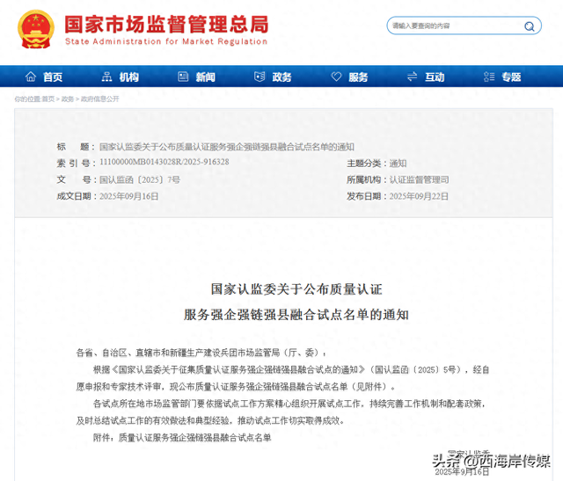Click the 首页 breadcrumb link

pos(48,99)
